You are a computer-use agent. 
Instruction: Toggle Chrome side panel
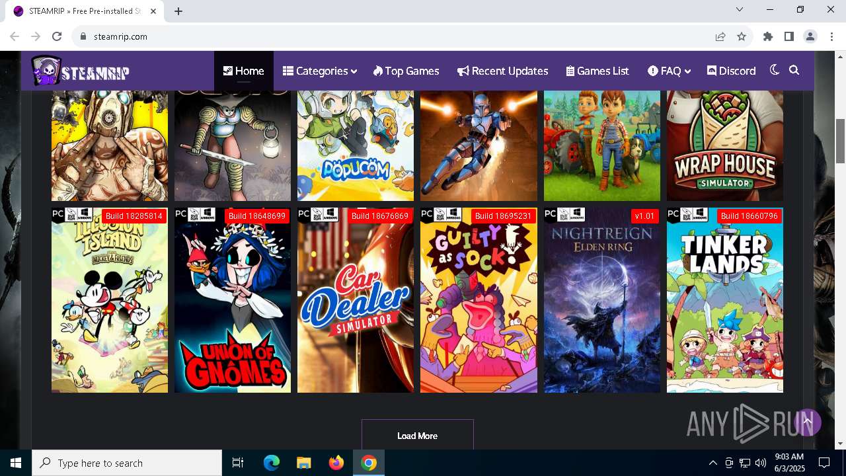pyautogui.click(x=789, y=36)
